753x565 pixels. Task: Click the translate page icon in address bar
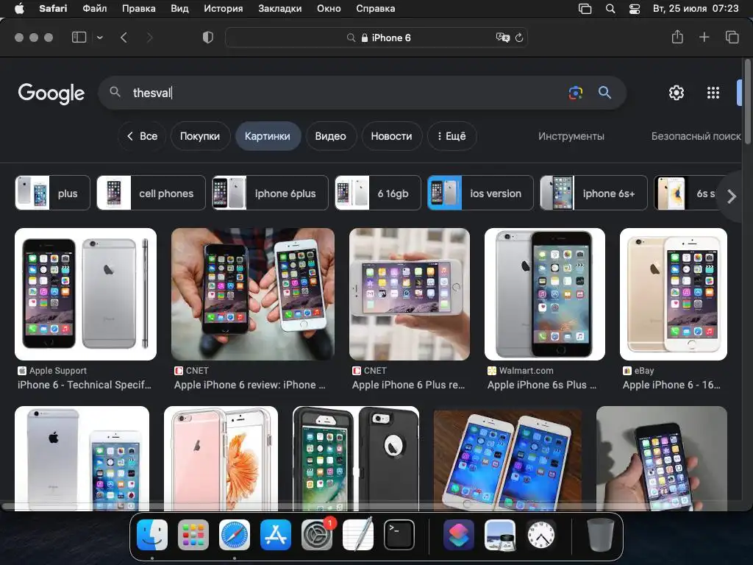(x=502, y=38)
